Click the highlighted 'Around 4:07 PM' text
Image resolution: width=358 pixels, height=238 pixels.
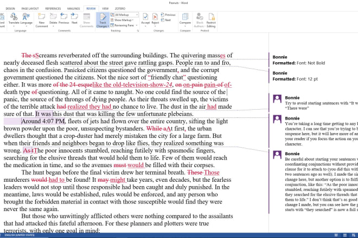(43, 121)
